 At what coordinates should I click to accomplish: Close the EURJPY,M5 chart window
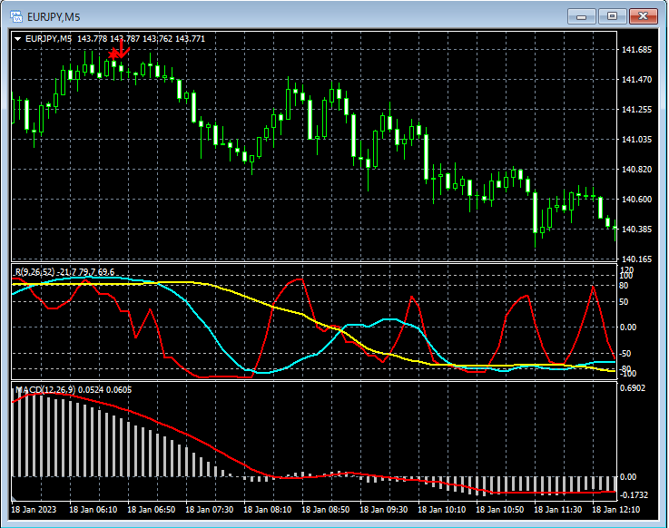coord(645,16)
